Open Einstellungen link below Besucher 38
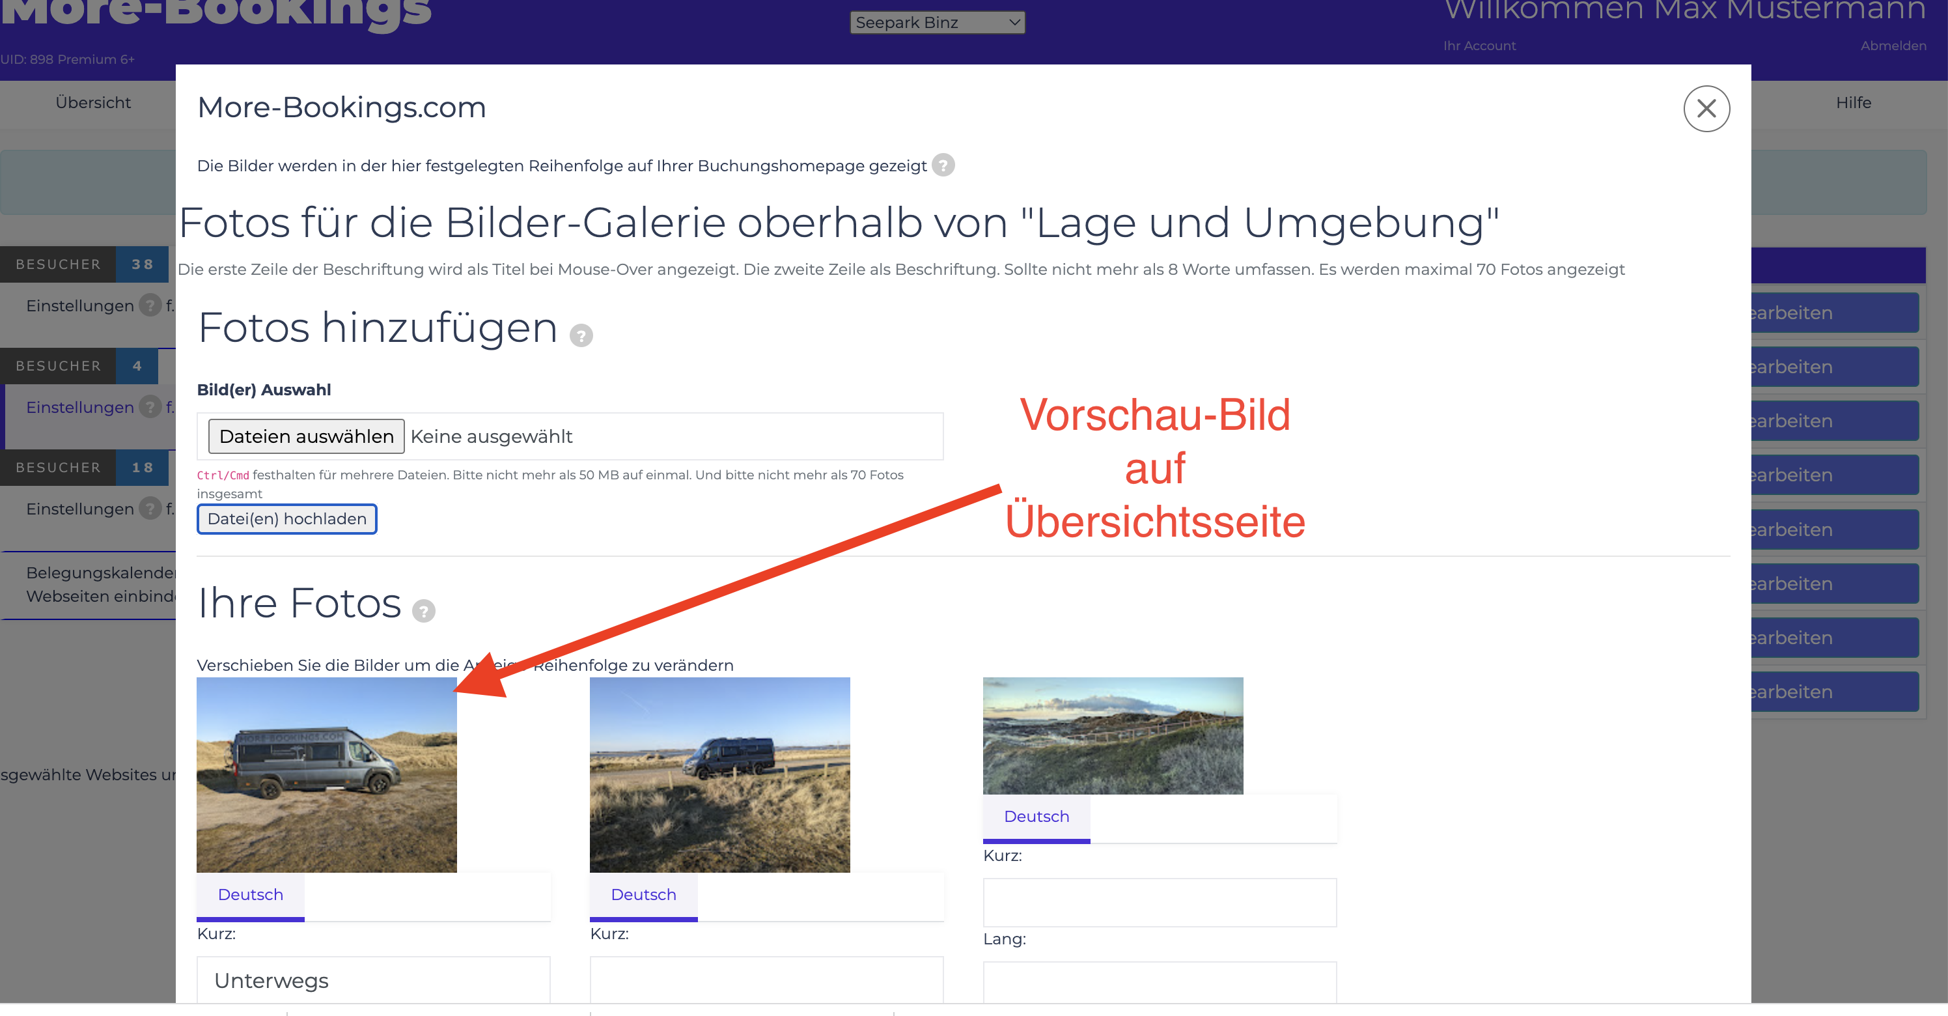 coord(80,305)
